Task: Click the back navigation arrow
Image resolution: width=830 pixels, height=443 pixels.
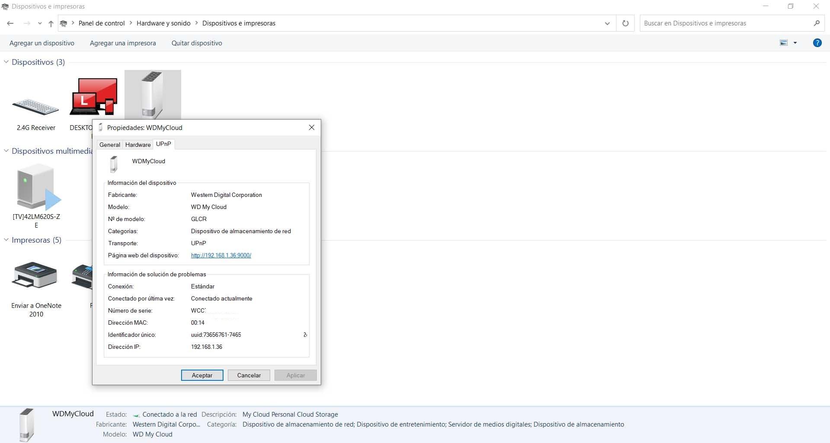Action: coord(10,23)
